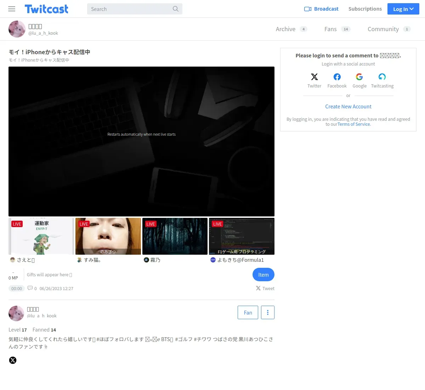
Task: Click the Item button
Action: click(x=263, y=275)
